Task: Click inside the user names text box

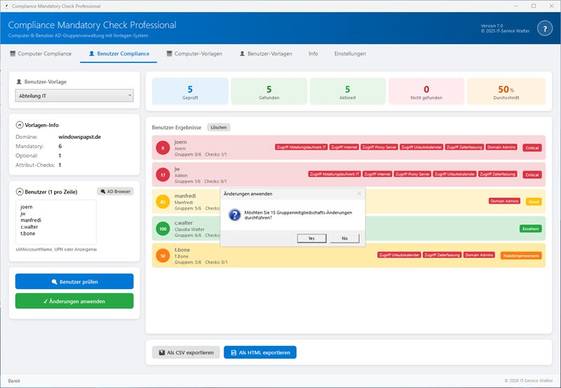Action: (x=56, y=221)
